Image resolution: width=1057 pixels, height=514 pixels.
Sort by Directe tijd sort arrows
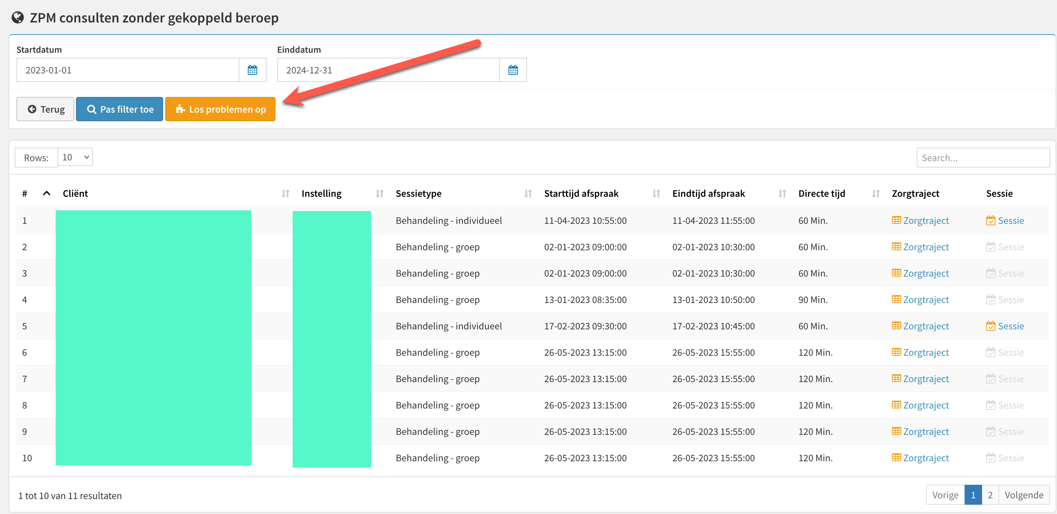[876, 194]
